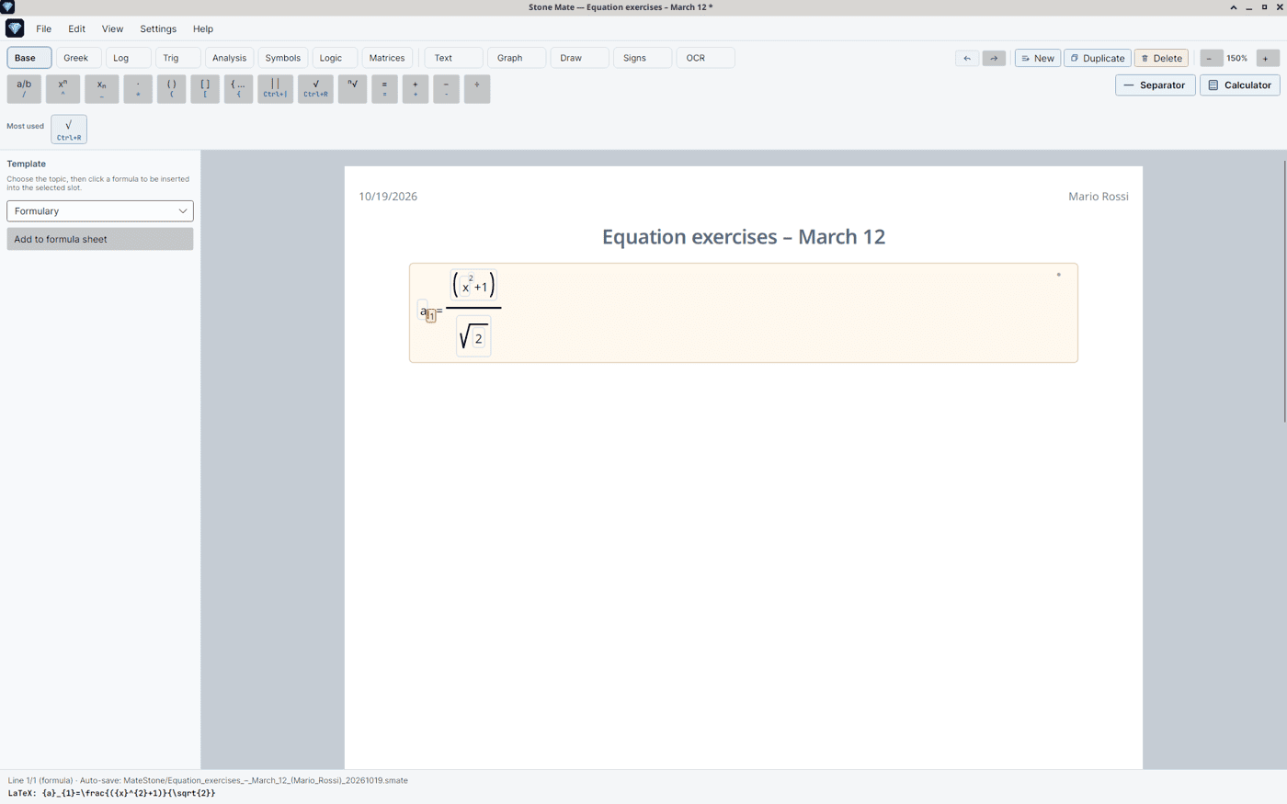Insert a fraction with the a/b tool
1287x804 pixels.
click(x=24, y=88)
